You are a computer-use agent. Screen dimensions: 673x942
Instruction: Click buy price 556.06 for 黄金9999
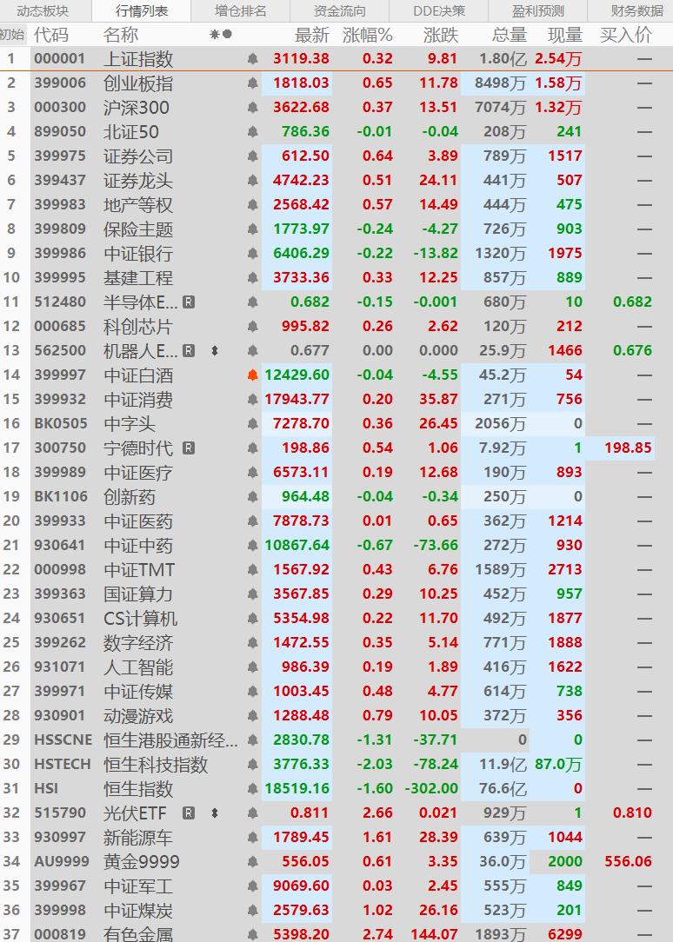click(628, 861)
